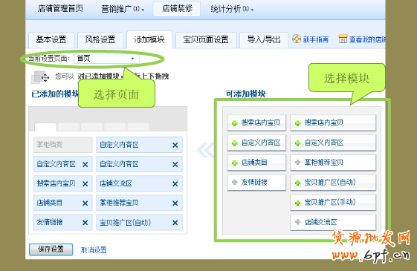Click the gray plus icon beside 友情链接 in 可添加模块
The image size is (417, 271).
(235, 182)
